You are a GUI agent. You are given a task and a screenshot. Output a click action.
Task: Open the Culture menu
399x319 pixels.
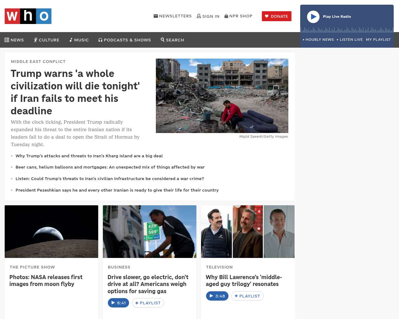(46, 40)
